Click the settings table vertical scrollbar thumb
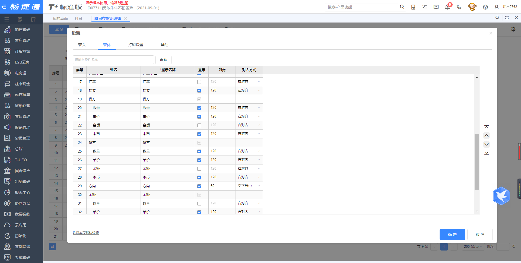This screenshot has width=521, height=263. pyautogui.click(x=477, y=162)
